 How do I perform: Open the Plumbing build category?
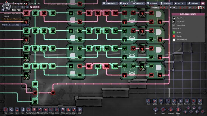click(28, 110)
